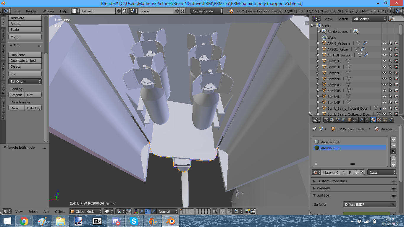Open Google Chrome from the taskbar
This screenshot has width=404, height=227.
coord(24,221)
